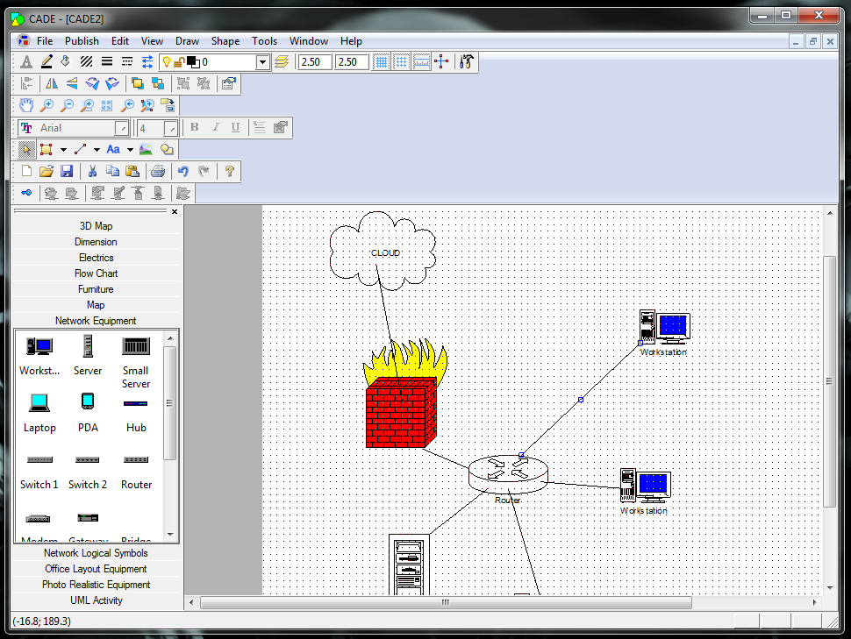Select the rectangle shape tool
This screenshot has height=639, width=851.
tap(46, 149)
